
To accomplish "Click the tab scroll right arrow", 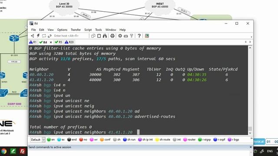I will tap(250, 42).
